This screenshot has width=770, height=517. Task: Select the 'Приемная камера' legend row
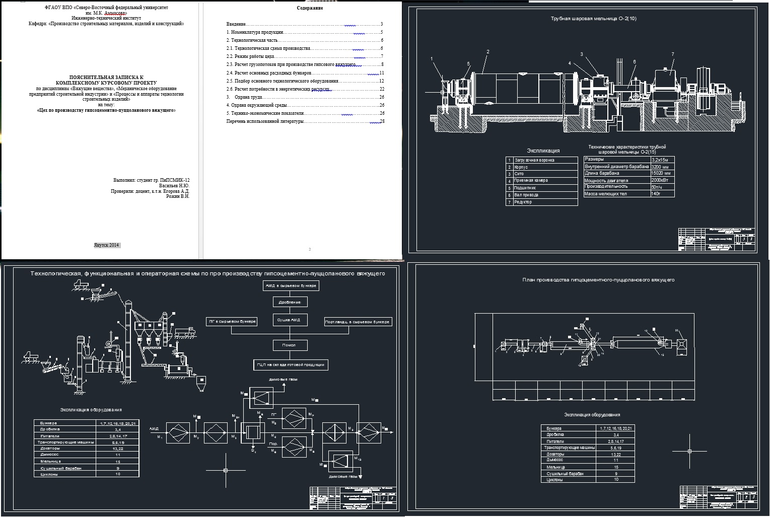pos(542,181)
